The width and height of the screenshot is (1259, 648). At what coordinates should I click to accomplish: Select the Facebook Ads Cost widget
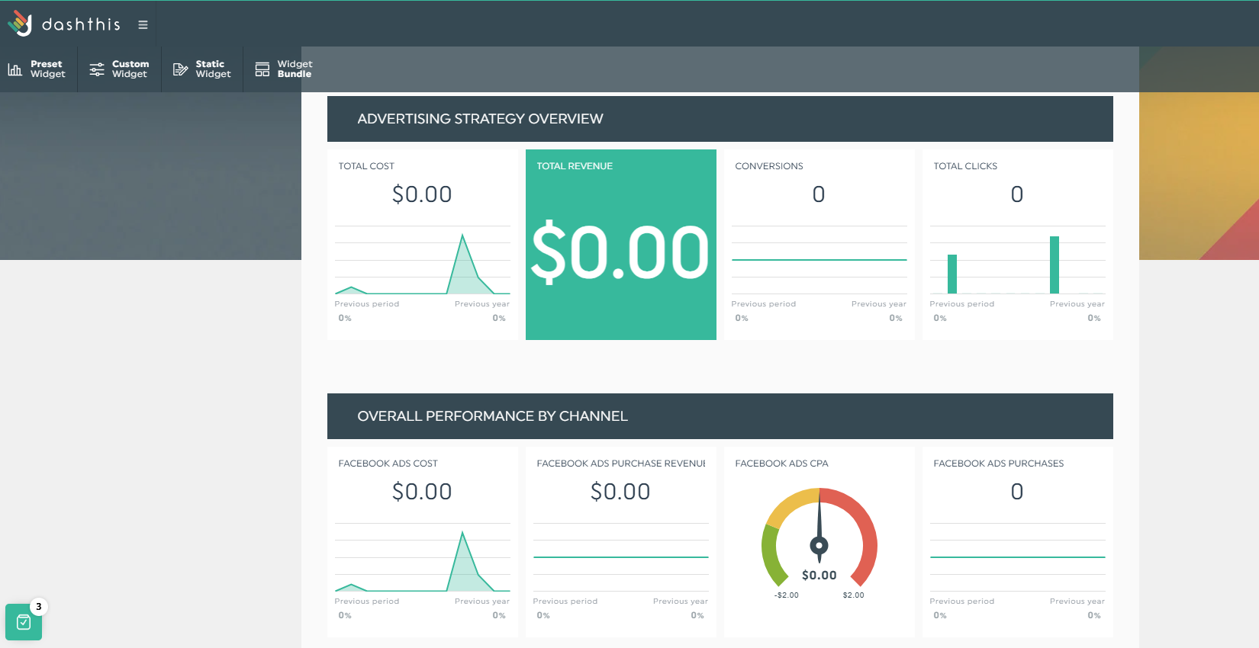[x=423, y=542]
